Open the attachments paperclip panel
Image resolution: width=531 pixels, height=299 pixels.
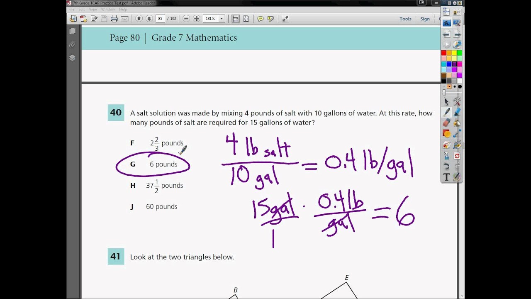pyautogui.click(x=73, y=44)
